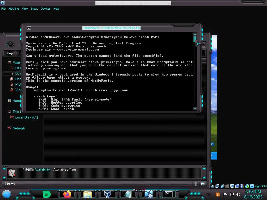Open Firefox from the taskbar
The width and height of the screenshot is (267, 200).
[x=67, y=194]
